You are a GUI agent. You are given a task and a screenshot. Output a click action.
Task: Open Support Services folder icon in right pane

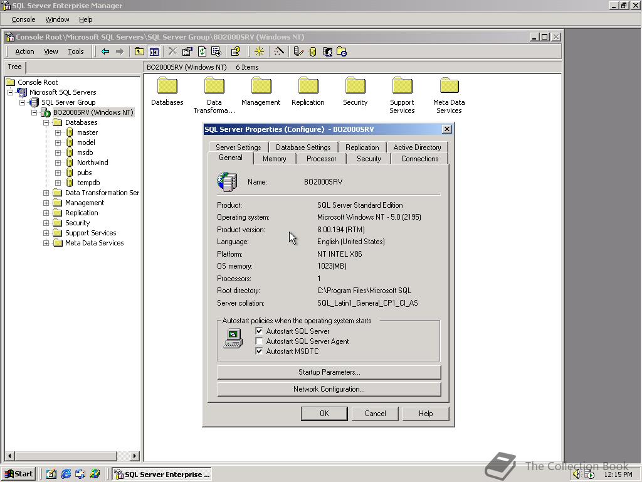(402, 85)
